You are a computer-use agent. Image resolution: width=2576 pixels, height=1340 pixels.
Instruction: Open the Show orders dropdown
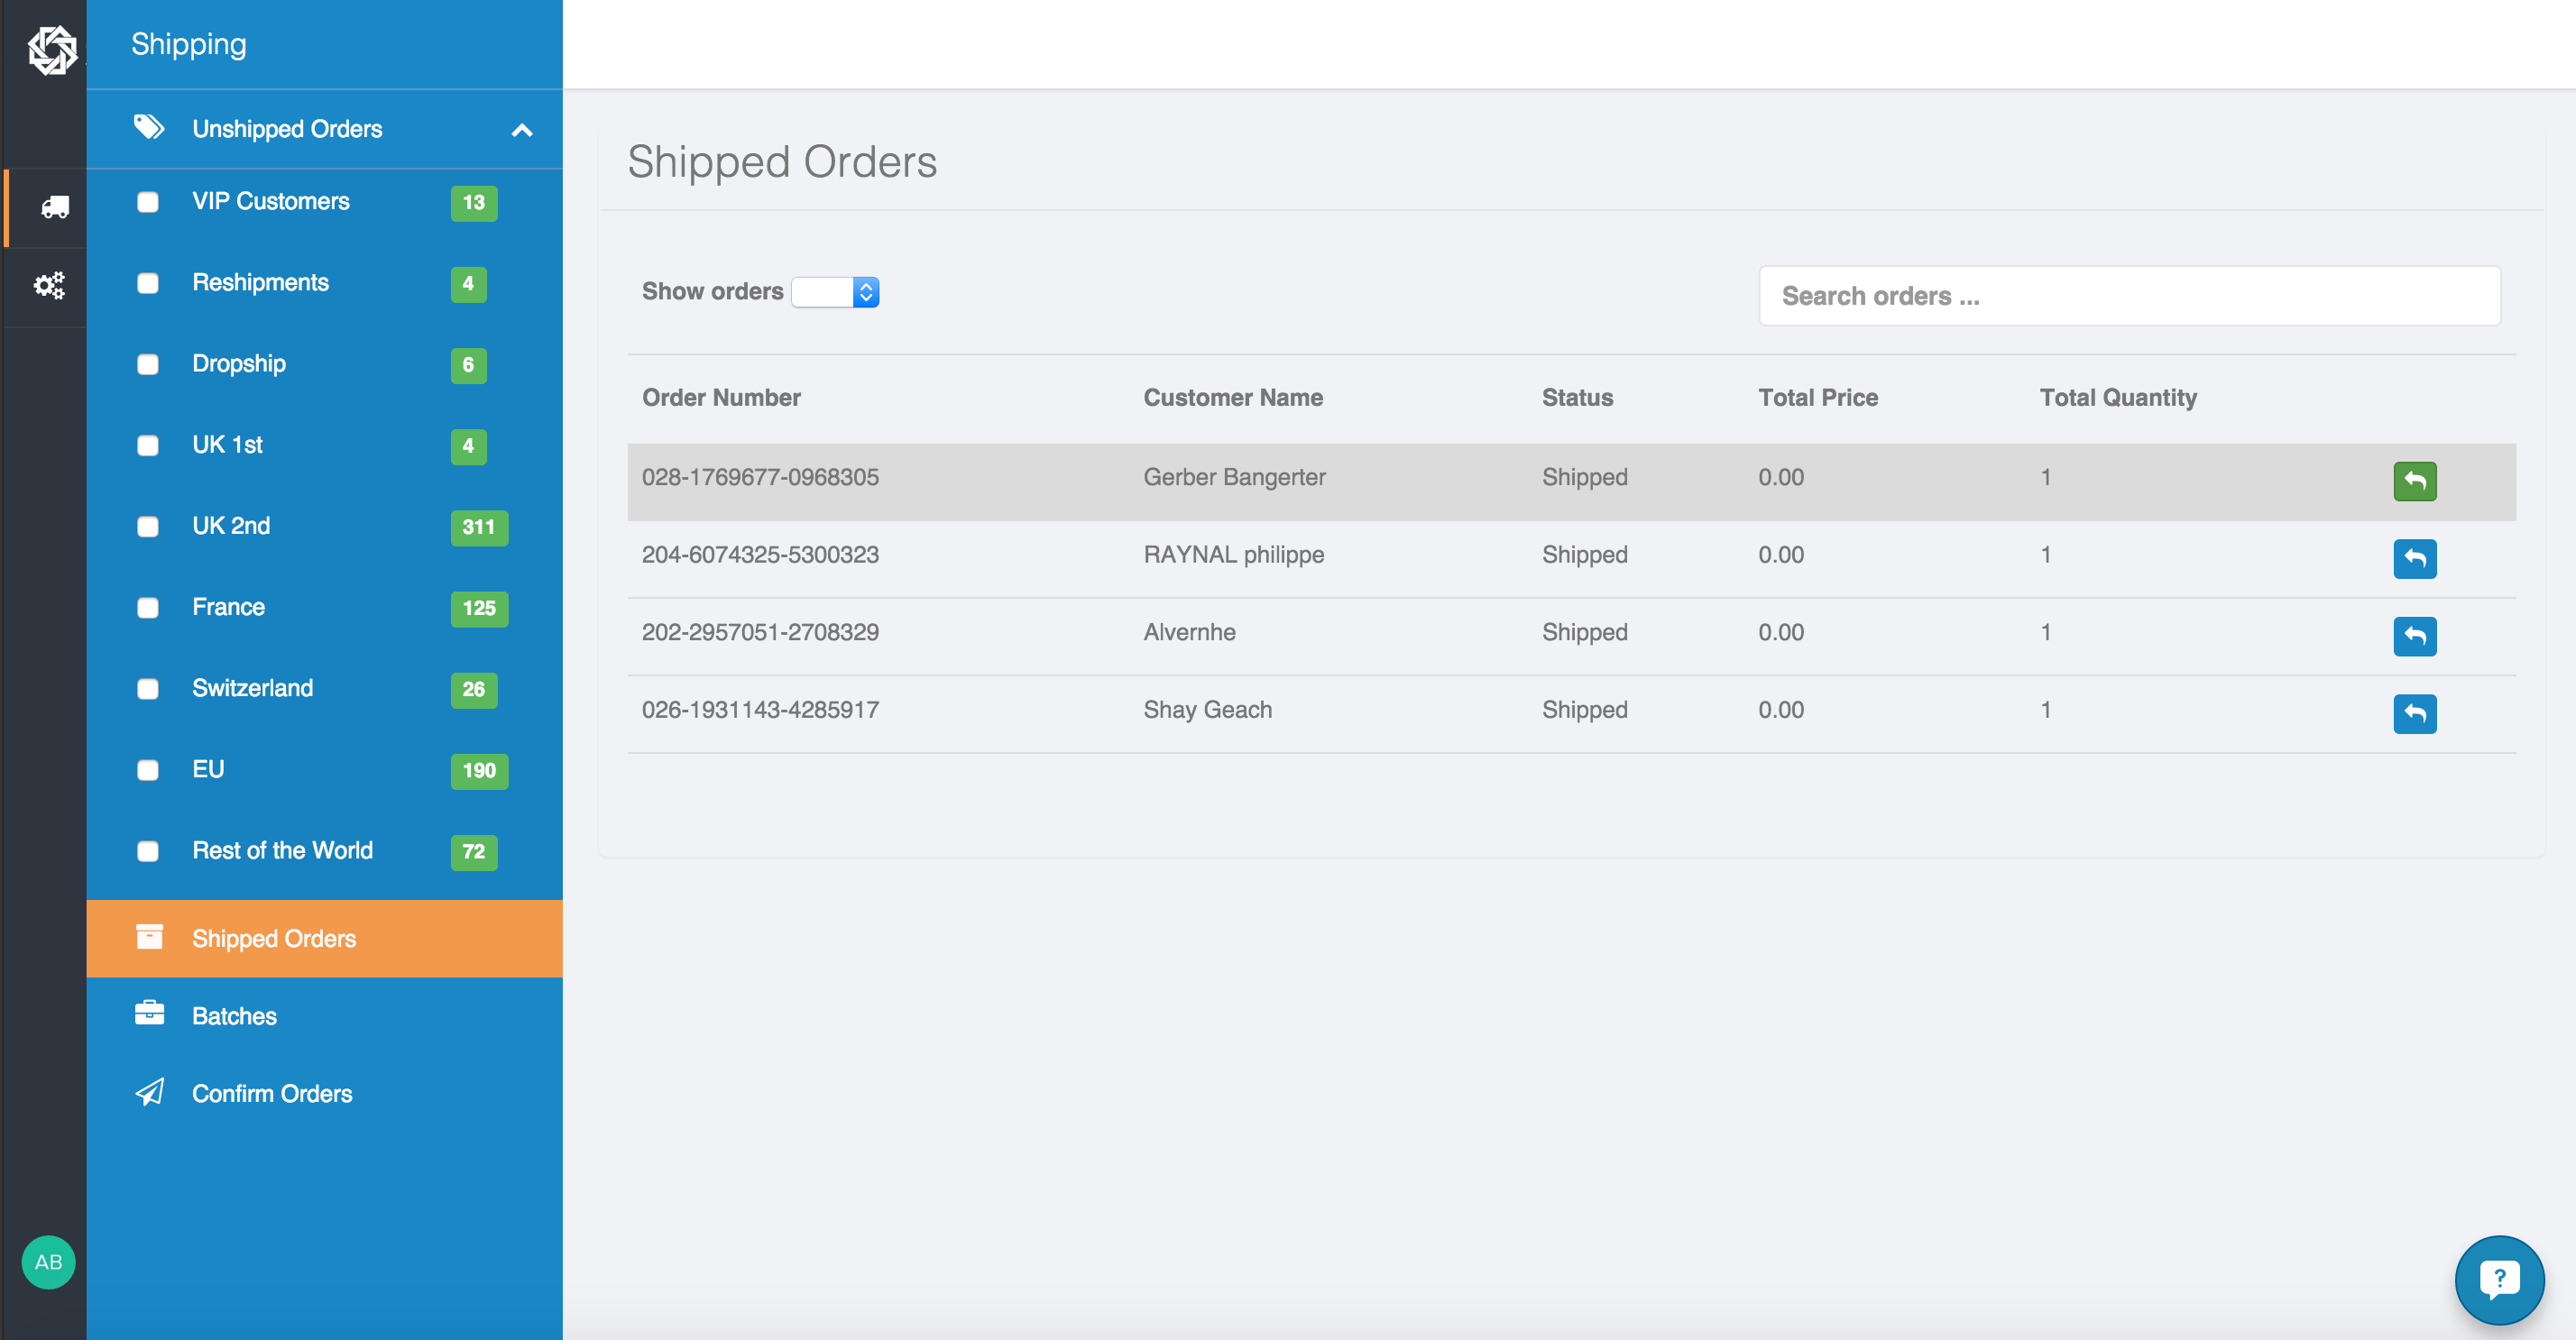(835, 292)
